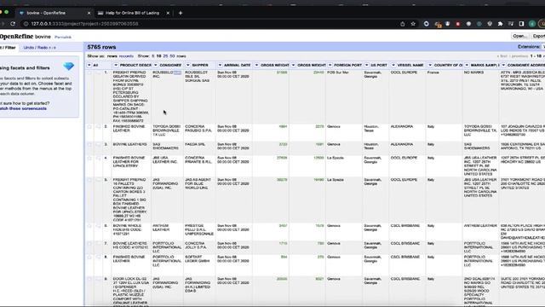Star row 5 FREIGHT PREPAID 16 PALLETS
The height and width of the screenshot is (307, 545).
tap(89, 180)
